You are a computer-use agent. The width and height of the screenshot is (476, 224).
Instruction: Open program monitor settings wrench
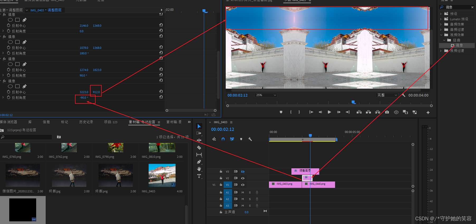pos(403,95)
